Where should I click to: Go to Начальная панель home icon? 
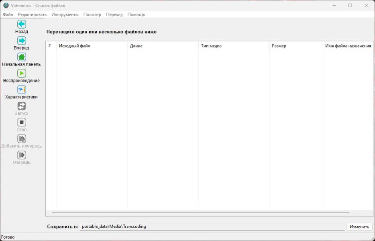tap(22, 57)
